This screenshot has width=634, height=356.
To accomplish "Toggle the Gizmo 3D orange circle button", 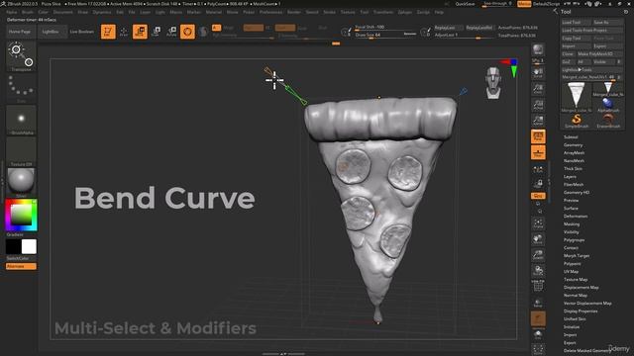I will (x=187, y=32).
